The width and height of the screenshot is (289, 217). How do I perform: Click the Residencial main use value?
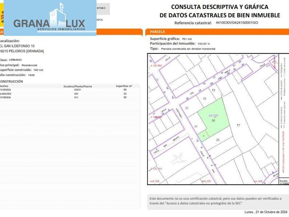coord(29,65)
